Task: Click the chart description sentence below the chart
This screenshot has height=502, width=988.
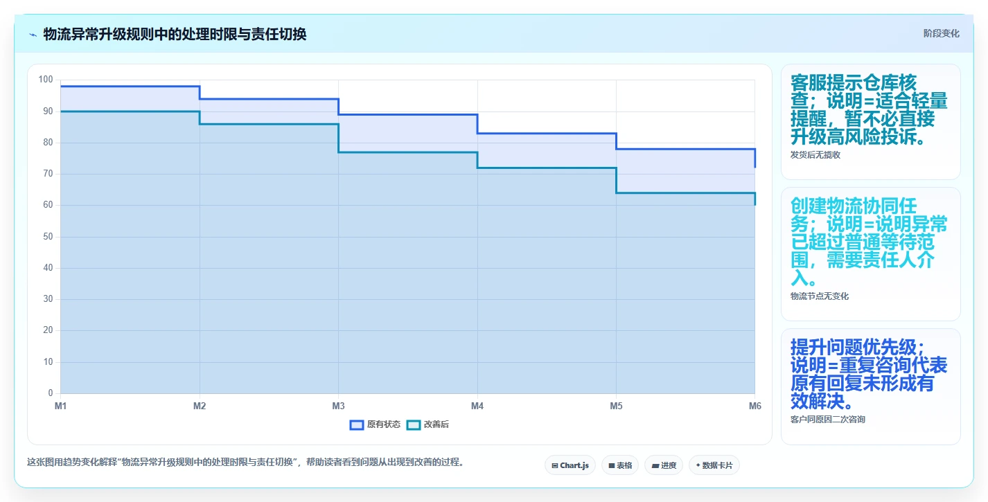Action: (x=245, y=462)
